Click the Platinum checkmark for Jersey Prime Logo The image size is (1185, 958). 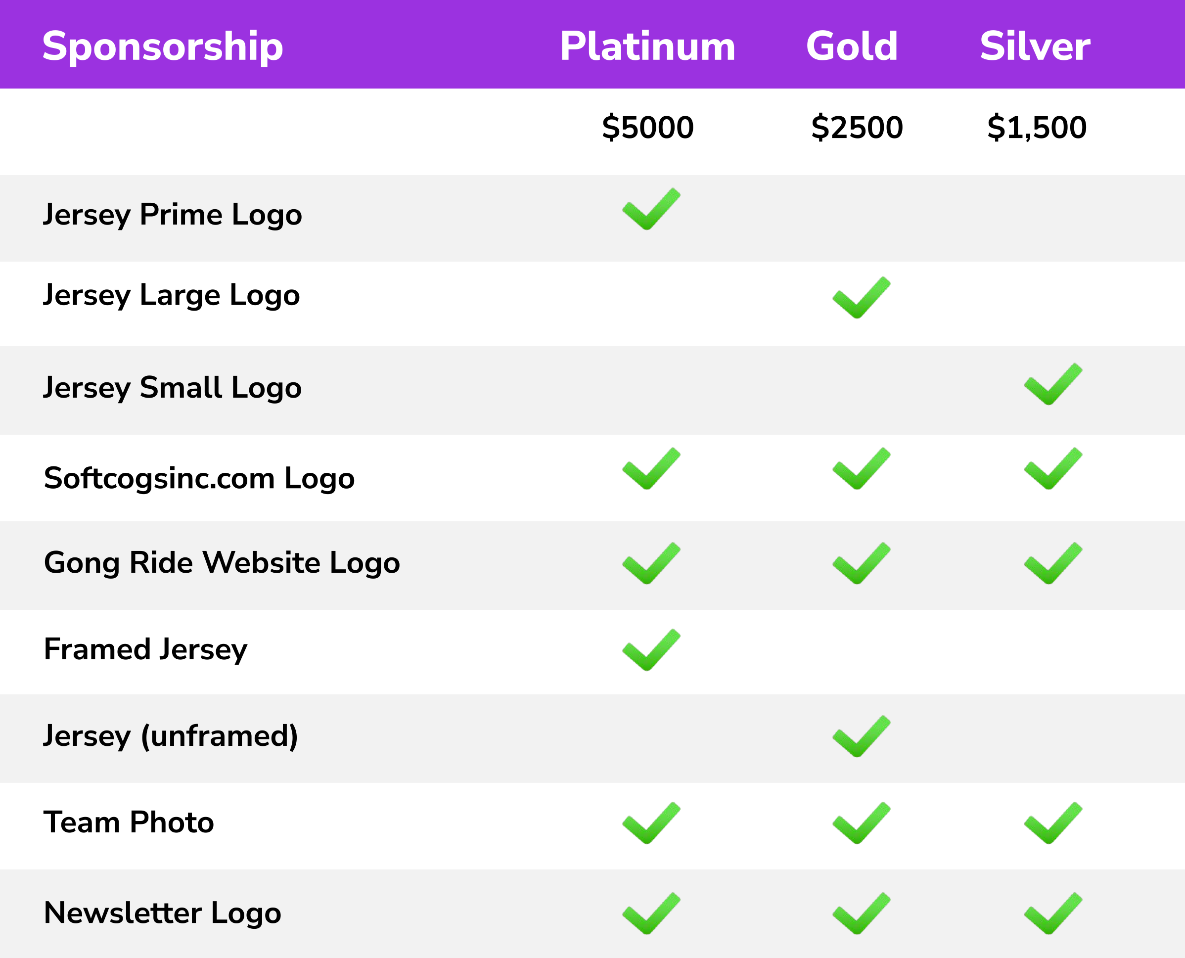coord(651,209)
